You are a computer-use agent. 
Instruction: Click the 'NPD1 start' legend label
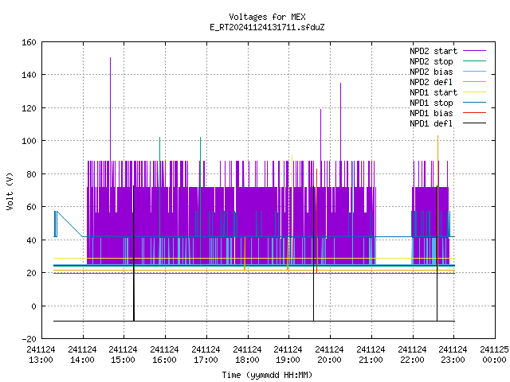433,92
